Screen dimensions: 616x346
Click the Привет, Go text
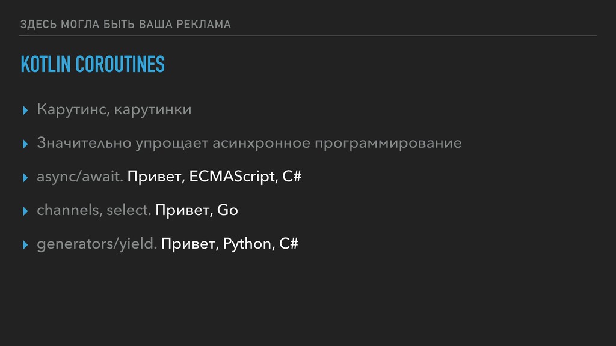pos(197,210)
